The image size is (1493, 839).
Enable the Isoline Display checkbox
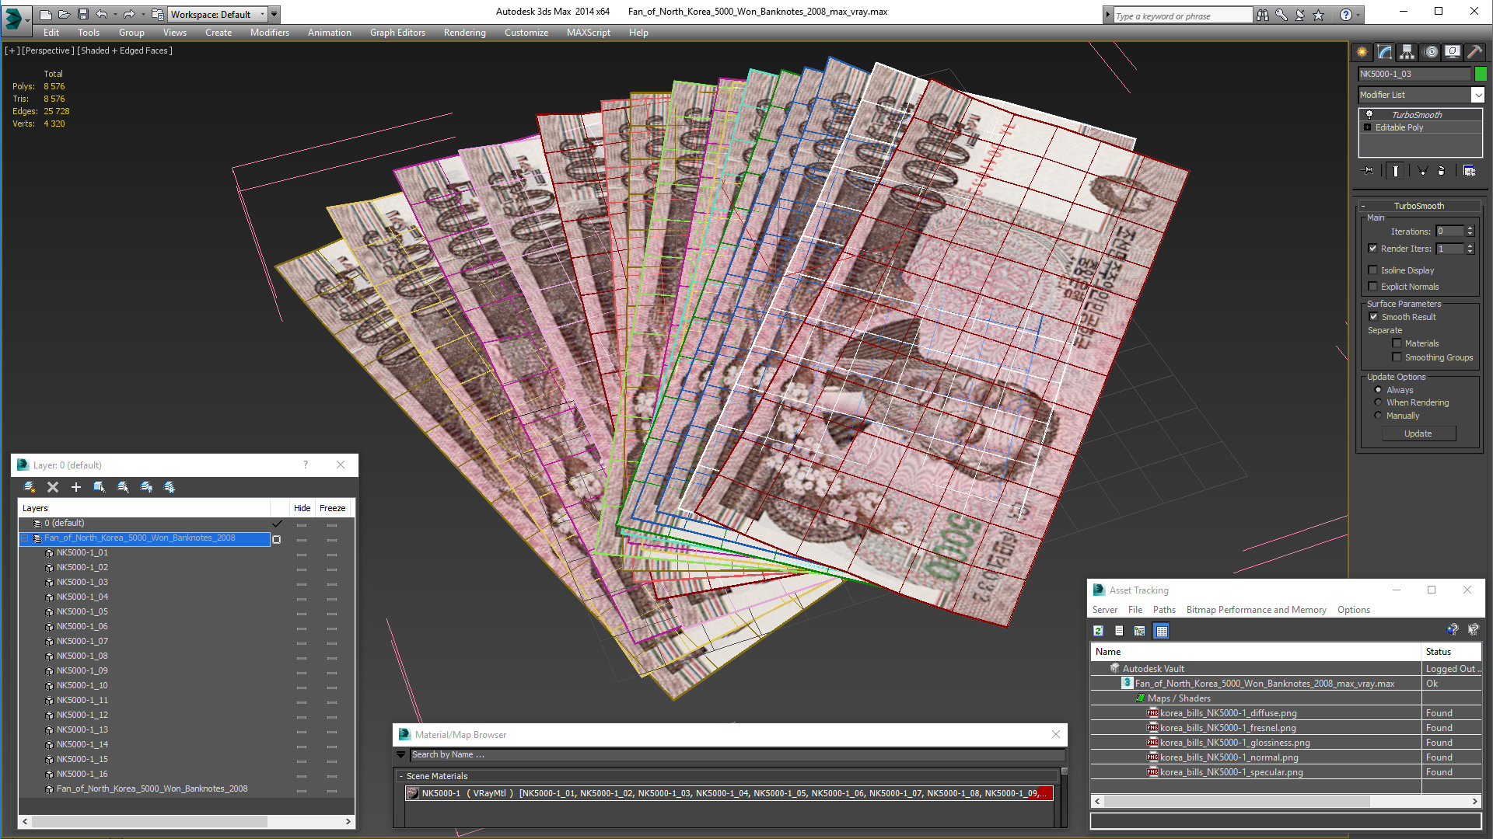(1373, 270)
